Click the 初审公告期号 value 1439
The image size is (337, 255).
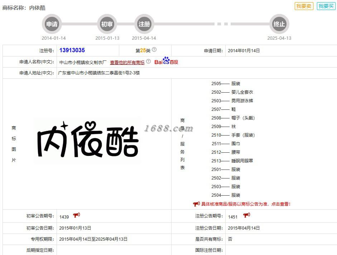(x=64, y=217)
